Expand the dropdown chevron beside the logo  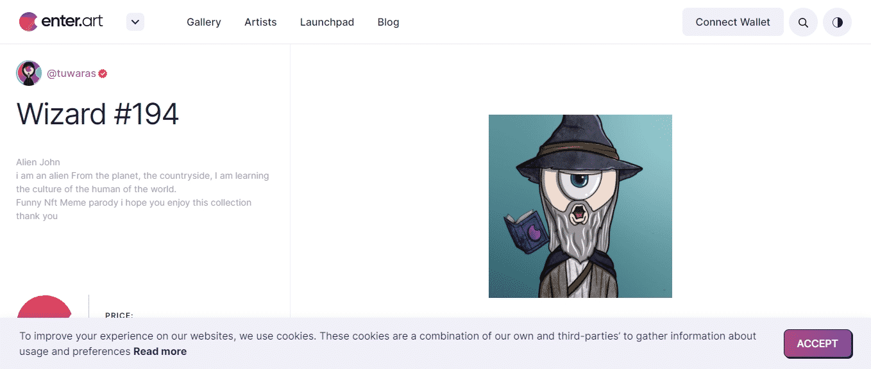[135, 22]
